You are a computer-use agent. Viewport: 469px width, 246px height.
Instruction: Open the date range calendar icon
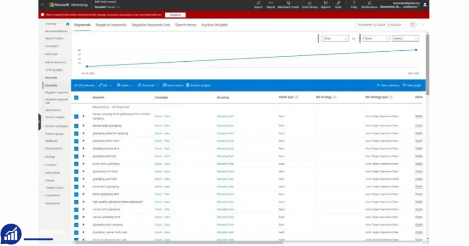click(x=412, y=25)
